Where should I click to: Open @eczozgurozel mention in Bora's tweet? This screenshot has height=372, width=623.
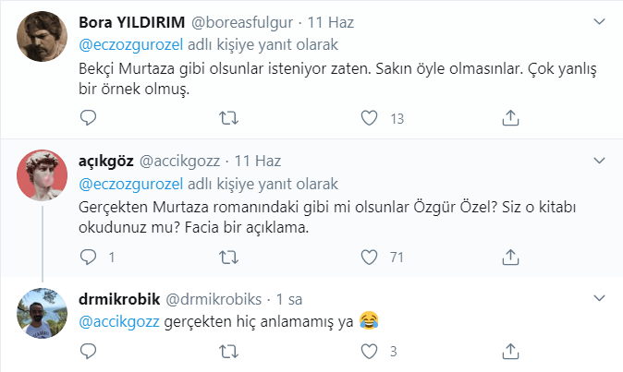[x=128, y=44]
